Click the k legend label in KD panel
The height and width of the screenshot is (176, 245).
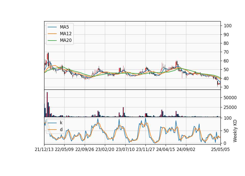pyautogui.click(x=61, y=123)
